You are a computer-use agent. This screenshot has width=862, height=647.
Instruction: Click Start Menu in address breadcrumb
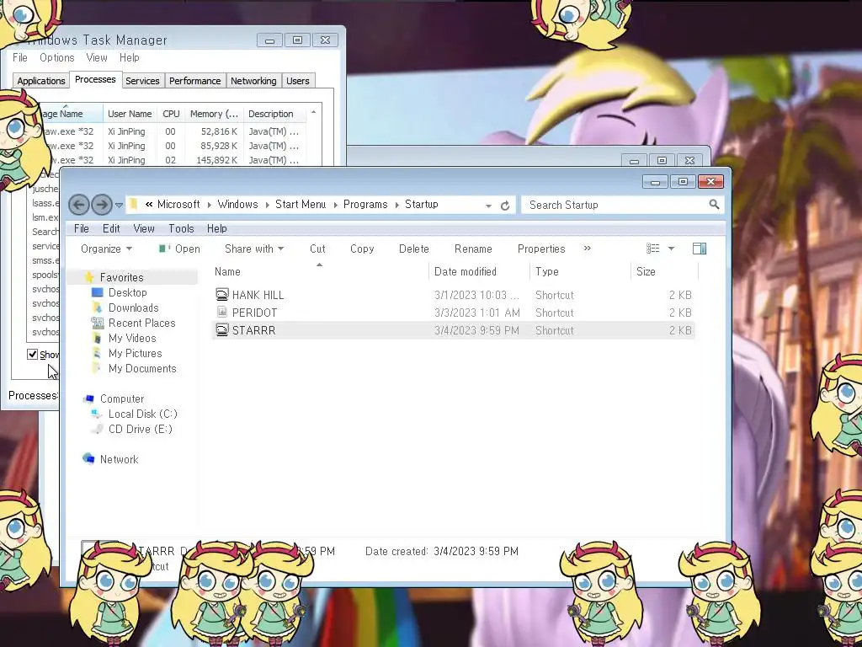point(301,204)
